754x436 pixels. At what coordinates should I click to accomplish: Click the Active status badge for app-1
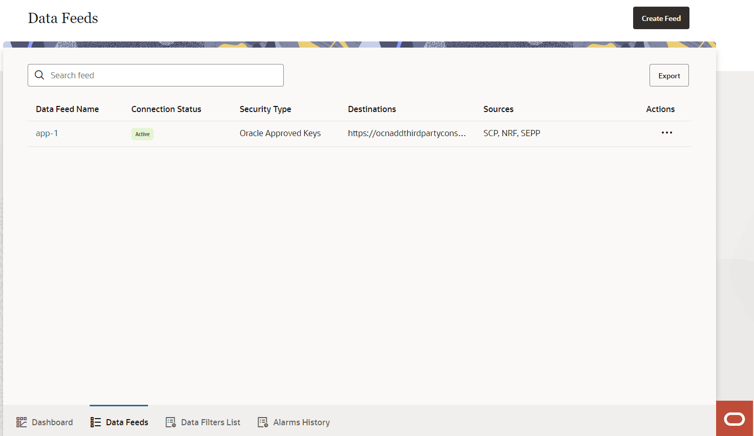[142, 134]
